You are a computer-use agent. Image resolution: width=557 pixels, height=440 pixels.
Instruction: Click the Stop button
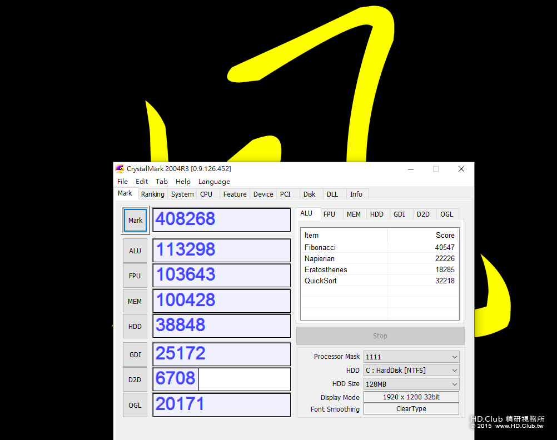click(380, 336)
